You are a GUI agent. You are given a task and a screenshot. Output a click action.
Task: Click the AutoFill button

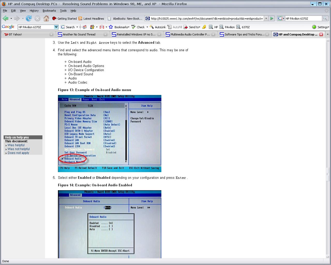click(175, 27)
